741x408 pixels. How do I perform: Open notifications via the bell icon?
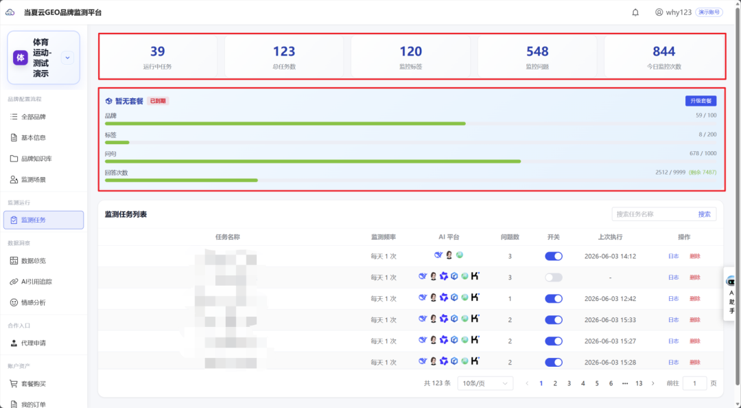point(635,12)
